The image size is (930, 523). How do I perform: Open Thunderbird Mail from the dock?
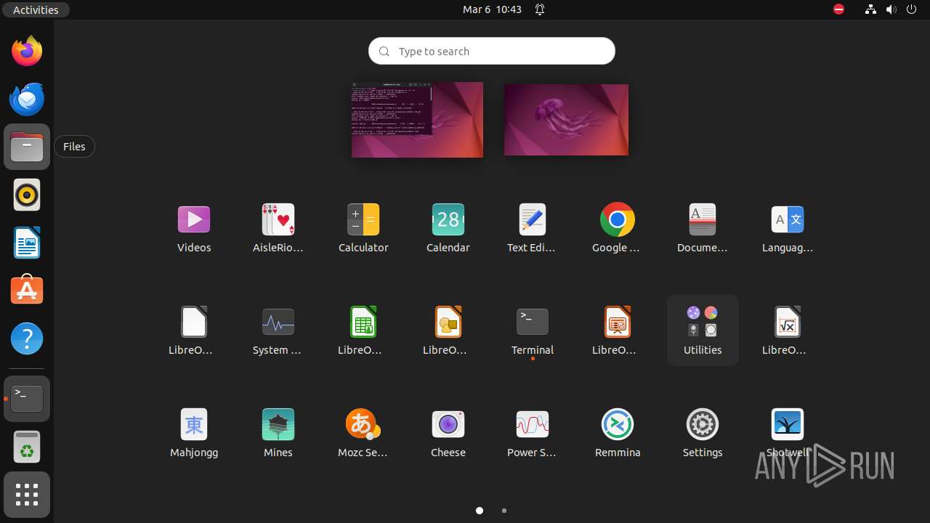pyautogui.click(x=27, y=99)
